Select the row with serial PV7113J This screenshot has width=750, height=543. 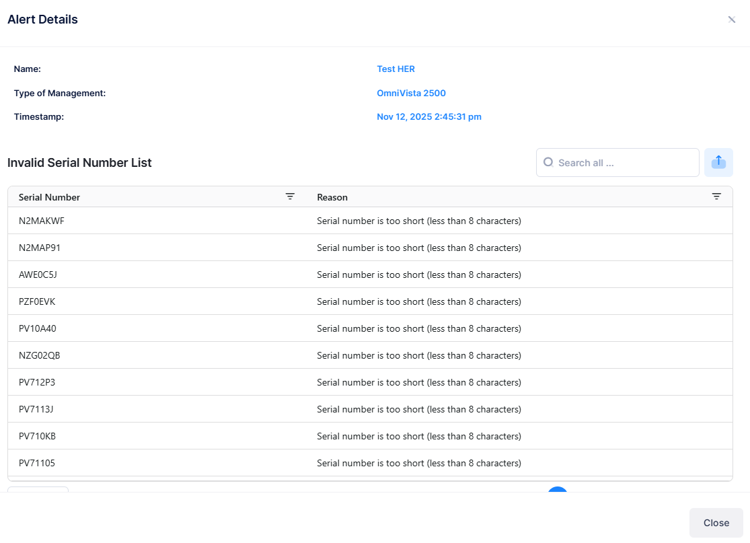(36, 409)
